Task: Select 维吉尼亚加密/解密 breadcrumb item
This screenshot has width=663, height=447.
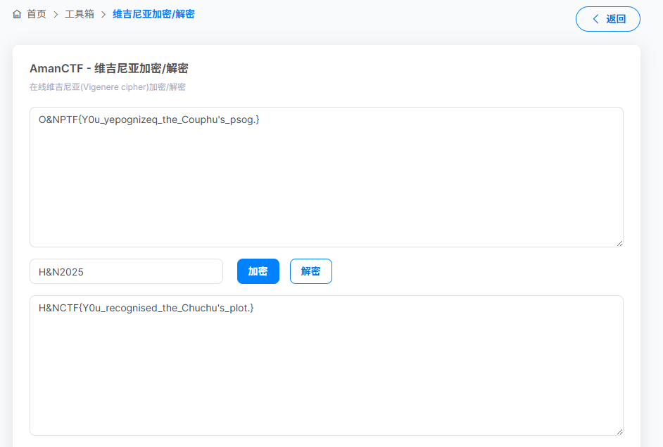Action: click(153, 14)
